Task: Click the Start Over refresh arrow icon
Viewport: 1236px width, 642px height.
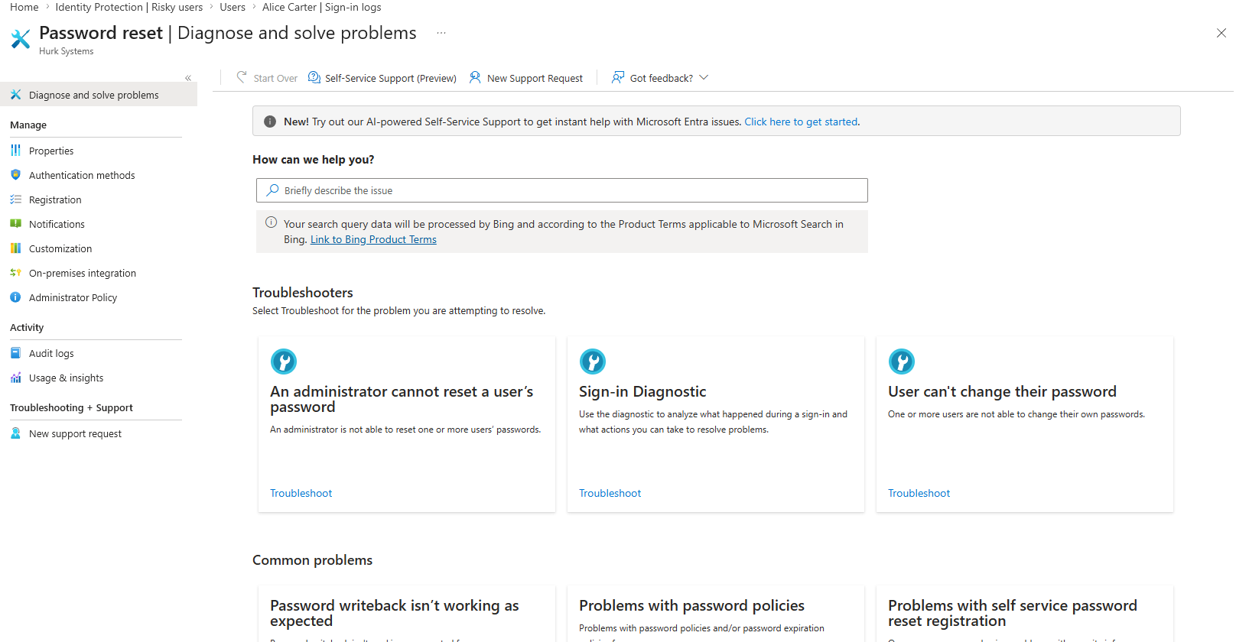Action: (x=242, y=77)
